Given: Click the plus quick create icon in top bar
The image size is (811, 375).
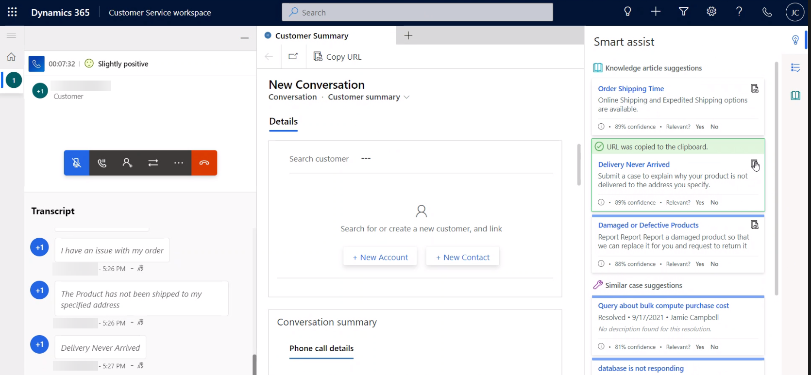Looking at the screenshot, I should 656,12.
